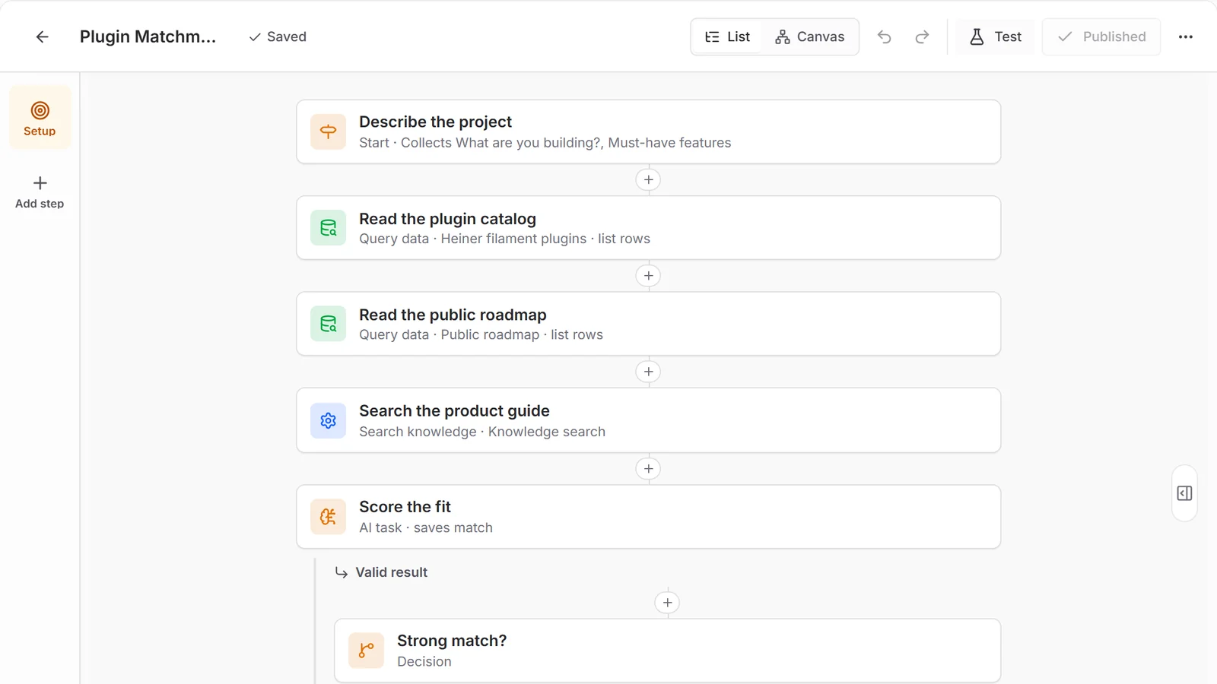Screen dimensions: 1217x684
Task: Insert step under Valid result branch
Action: (x=667, y=603)
